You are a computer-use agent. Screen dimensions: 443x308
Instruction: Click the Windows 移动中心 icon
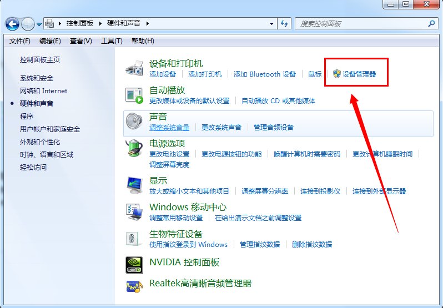(x=134, y=212)
